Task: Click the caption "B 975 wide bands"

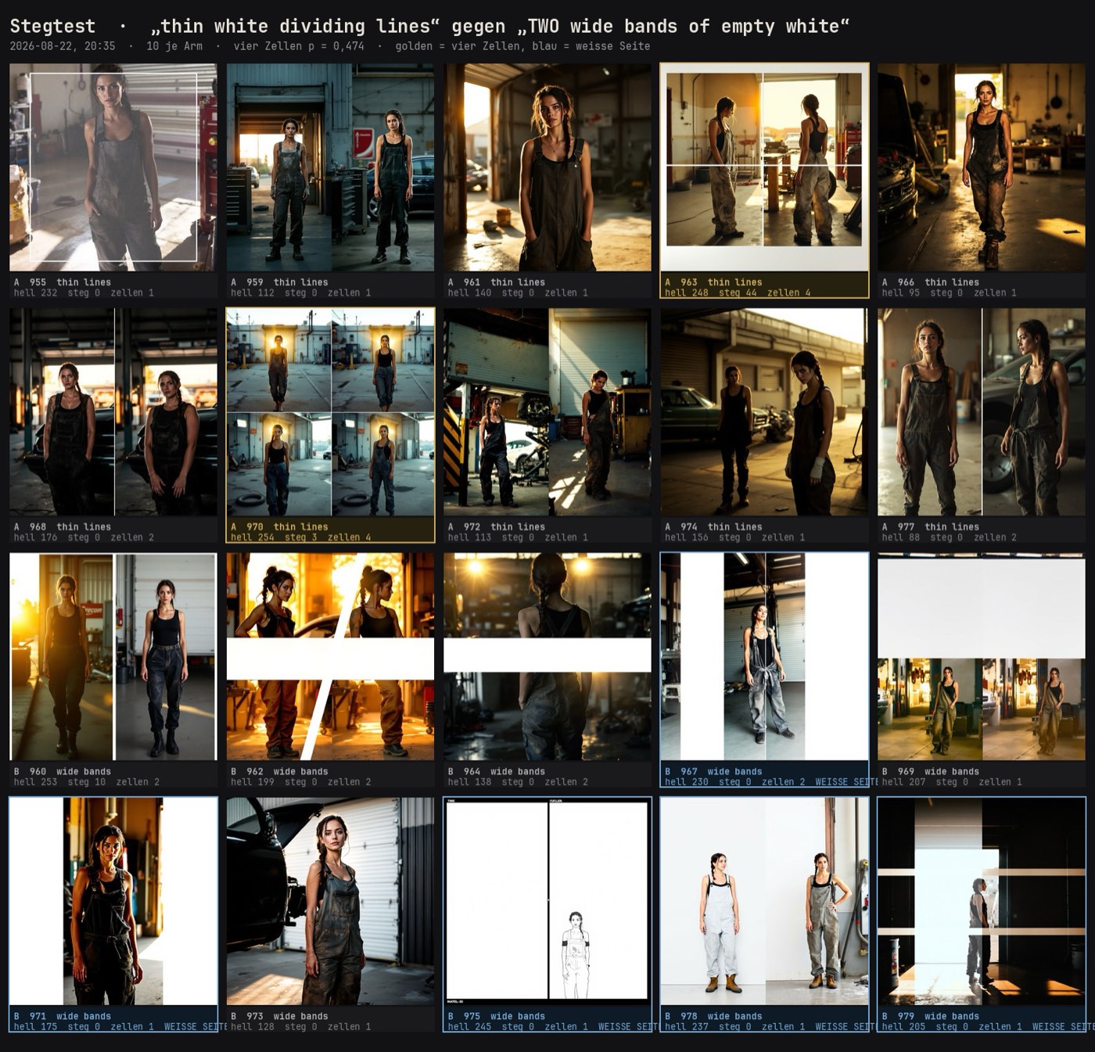Action: (x=496, y=1017)
